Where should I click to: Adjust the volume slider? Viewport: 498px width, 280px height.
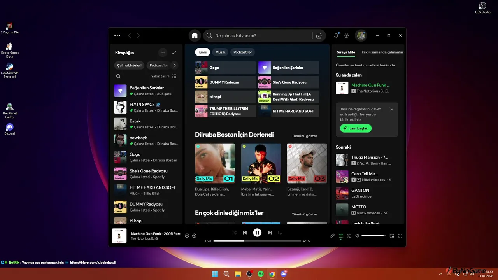click(x=373, y=236)
